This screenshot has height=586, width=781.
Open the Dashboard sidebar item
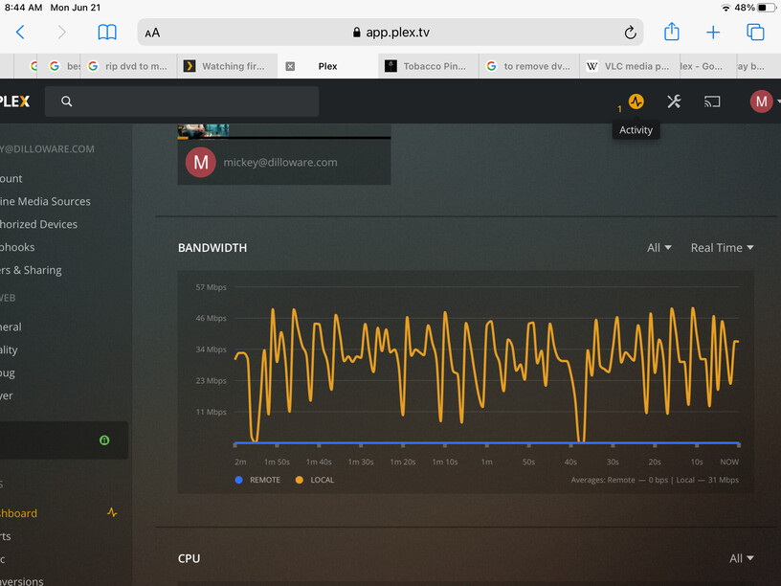click(x=19, y=513)
